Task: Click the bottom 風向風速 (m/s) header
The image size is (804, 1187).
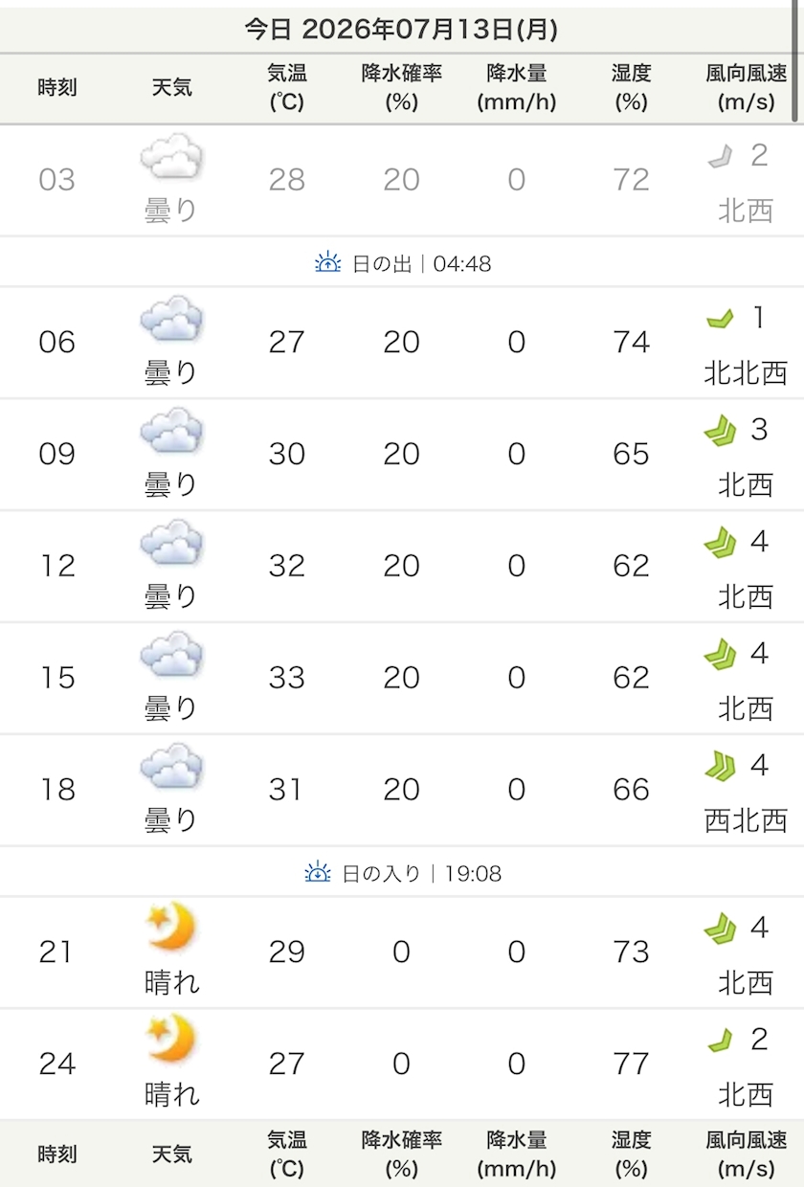Action: tap(747, 1154)
